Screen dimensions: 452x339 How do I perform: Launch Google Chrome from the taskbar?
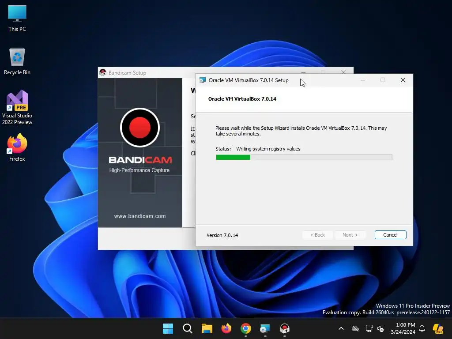tap(245, 328)
